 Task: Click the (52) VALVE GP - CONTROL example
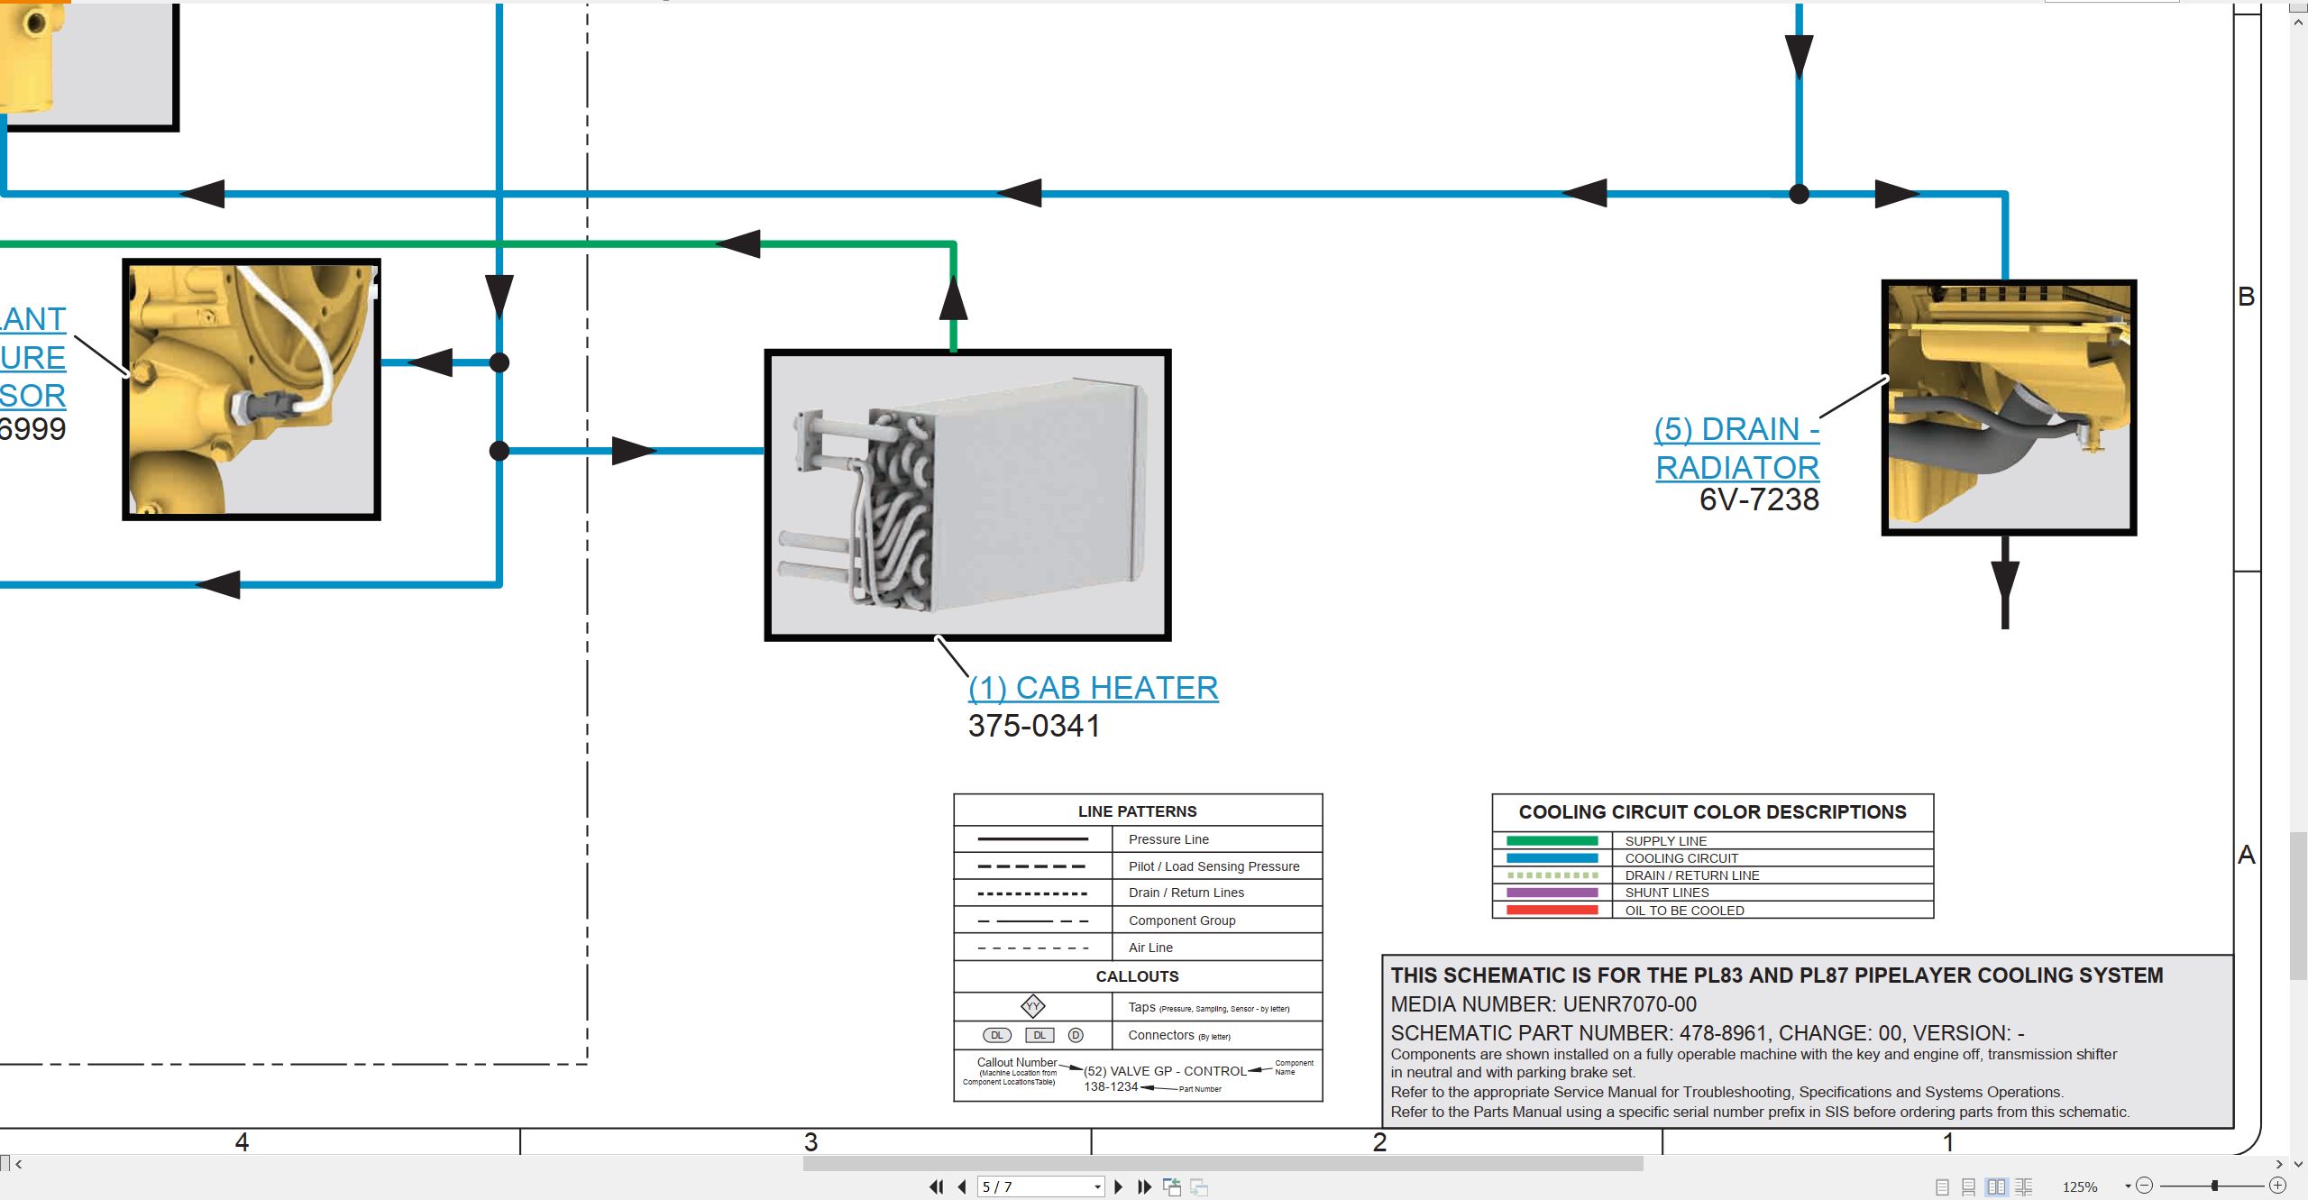pos(1165,1071)
